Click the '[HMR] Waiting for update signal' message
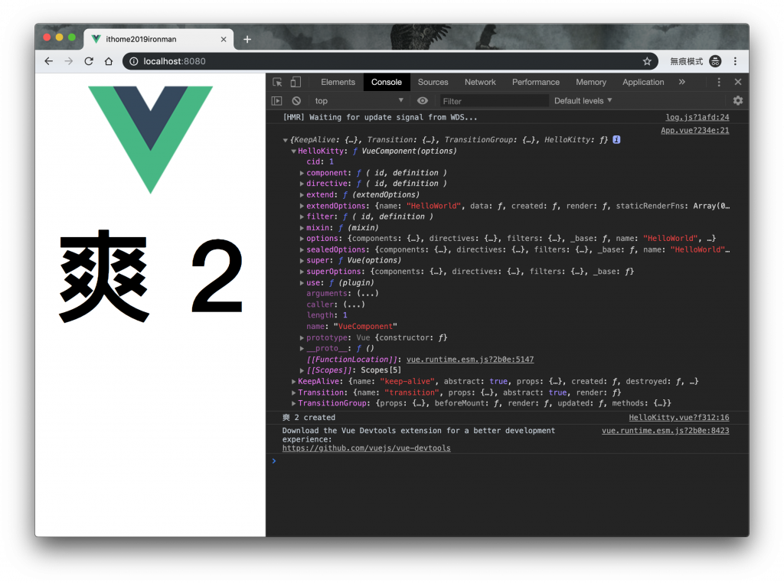Screen dimensions: 784x583 coord(380,117)
